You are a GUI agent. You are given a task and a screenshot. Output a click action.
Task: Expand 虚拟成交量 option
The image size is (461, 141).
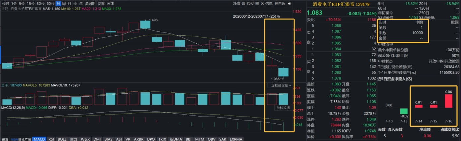coord(280,85)
